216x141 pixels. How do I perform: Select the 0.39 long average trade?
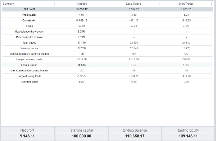tap(134, 82)
